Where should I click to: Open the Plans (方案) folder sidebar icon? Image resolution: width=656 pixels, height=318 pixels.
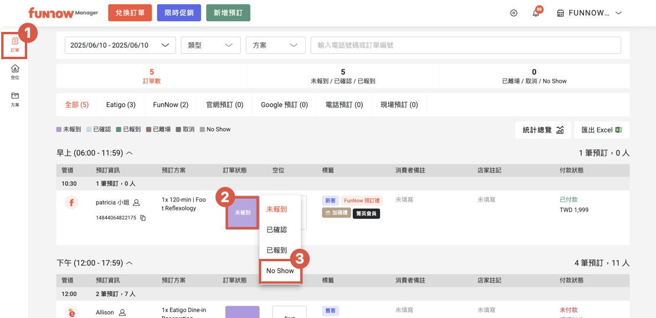pos(15,99)
